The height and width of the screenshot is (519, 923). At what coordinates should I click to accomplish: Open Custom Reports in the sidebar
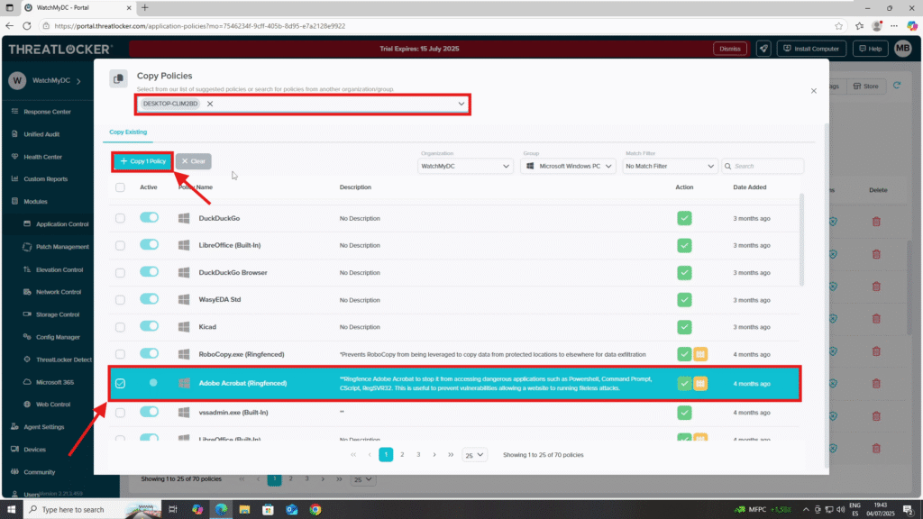point(45,179)
